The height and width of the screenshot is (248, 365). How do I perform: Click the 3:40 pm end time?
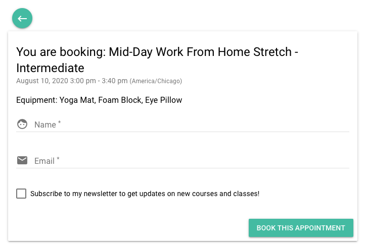(x=115, y=81)
